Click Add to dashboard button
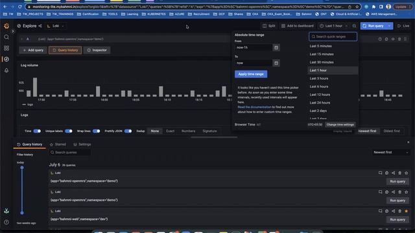Viewport: 415px width, 233px height. click(297, 26)
